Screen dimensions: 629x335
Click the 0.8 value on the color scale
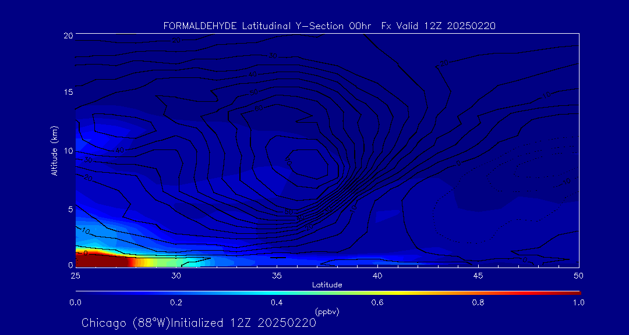478,302
